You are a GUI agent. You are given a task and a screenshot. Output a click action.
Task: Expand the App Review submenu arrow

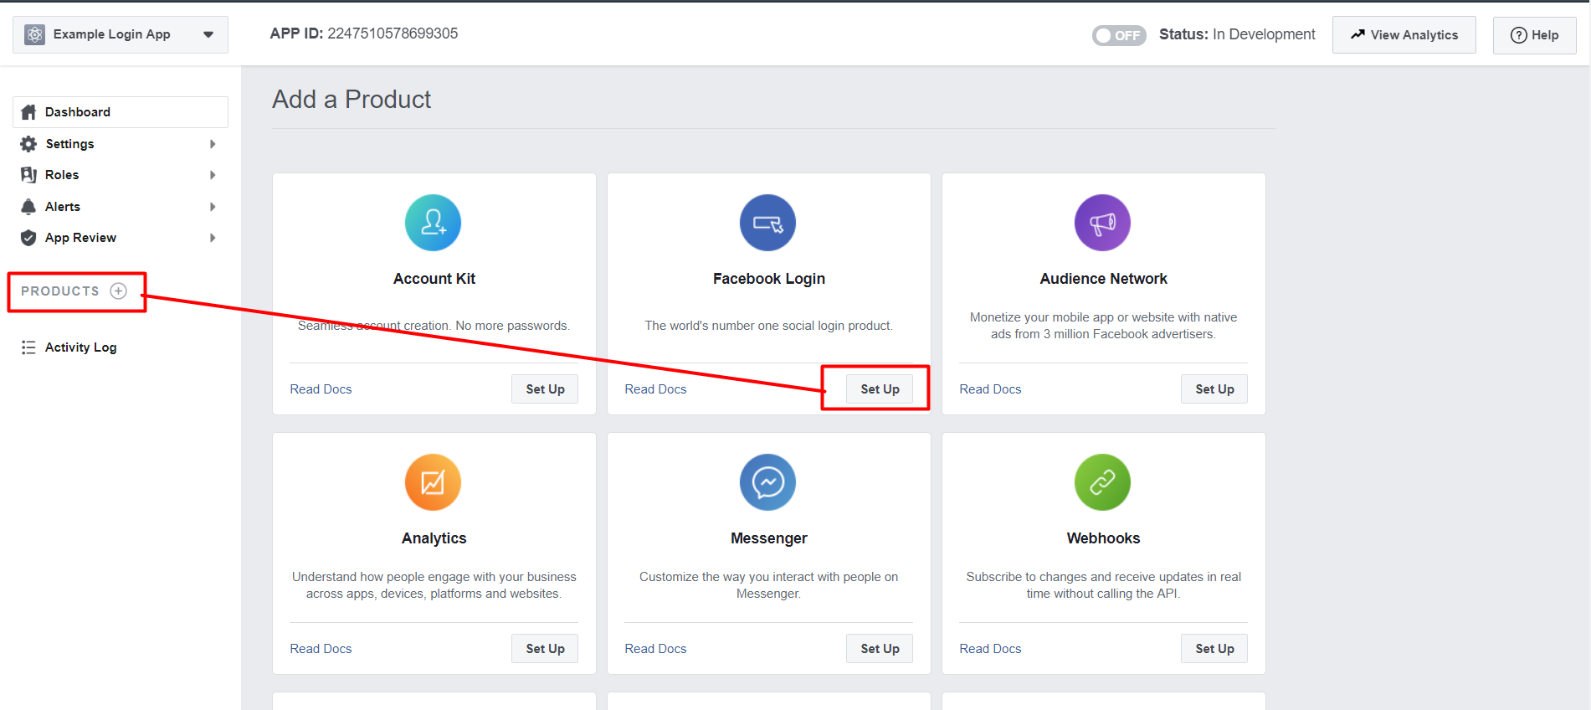(213, 238)
